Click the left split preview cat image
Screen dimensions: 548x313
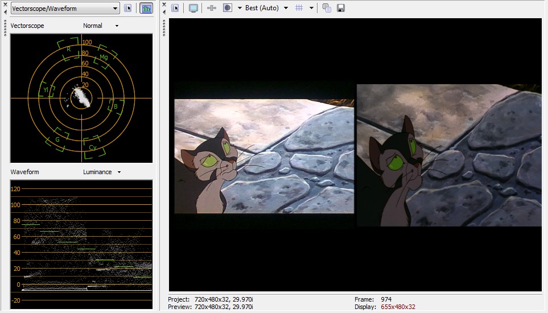(264, 156)
